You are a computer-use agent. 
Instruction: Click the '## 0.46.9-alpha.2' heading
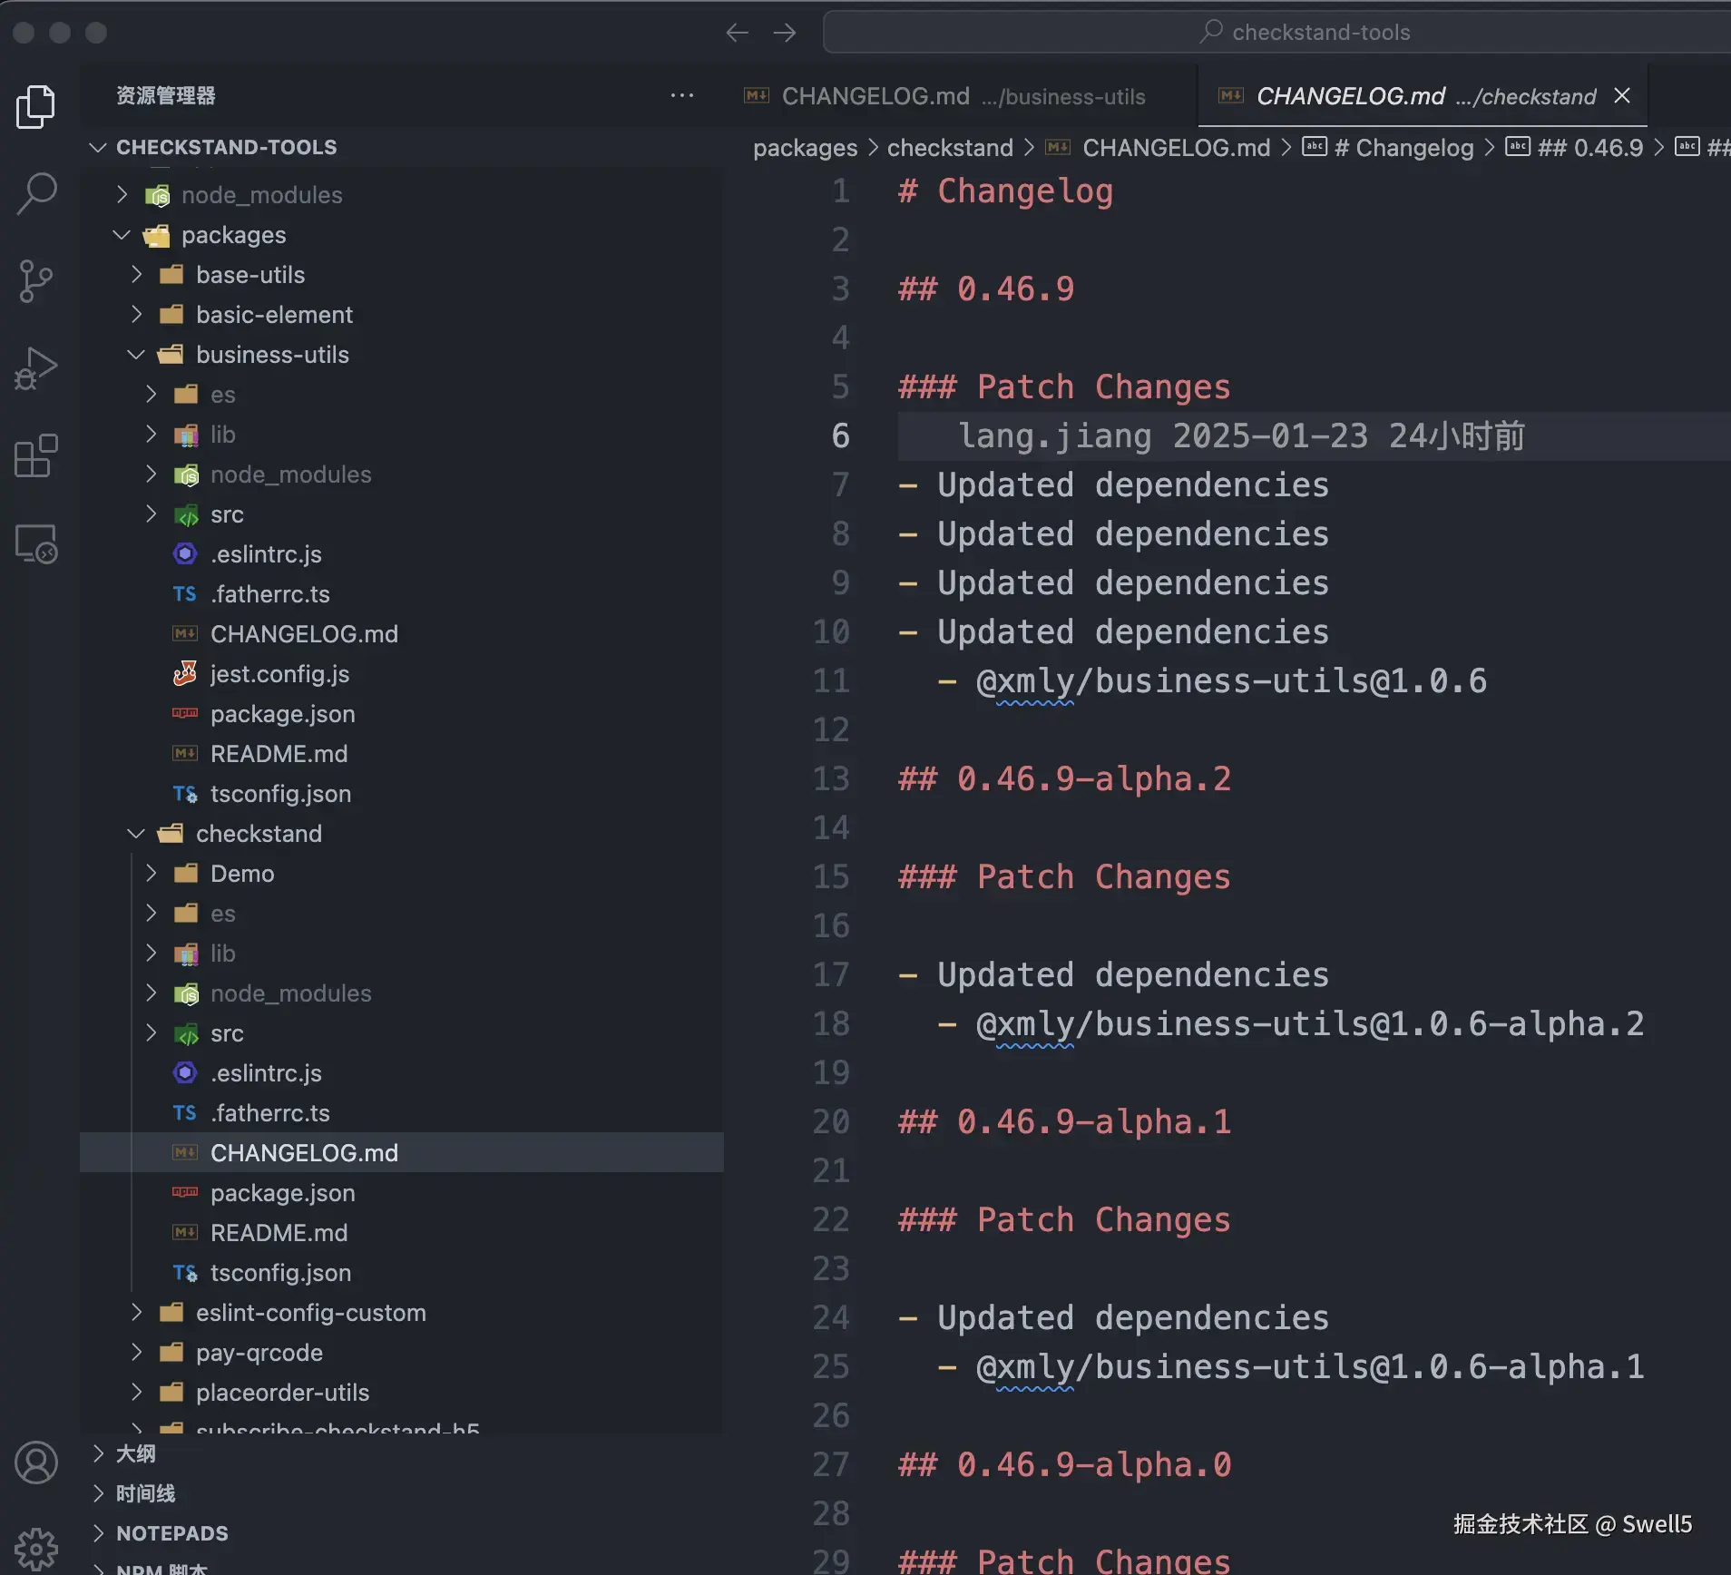tap(1065, 779)
